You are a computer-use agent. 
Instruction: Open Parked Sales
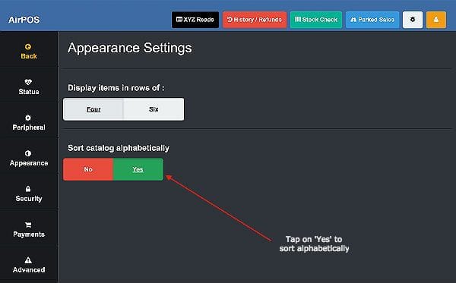coord(372,20)
